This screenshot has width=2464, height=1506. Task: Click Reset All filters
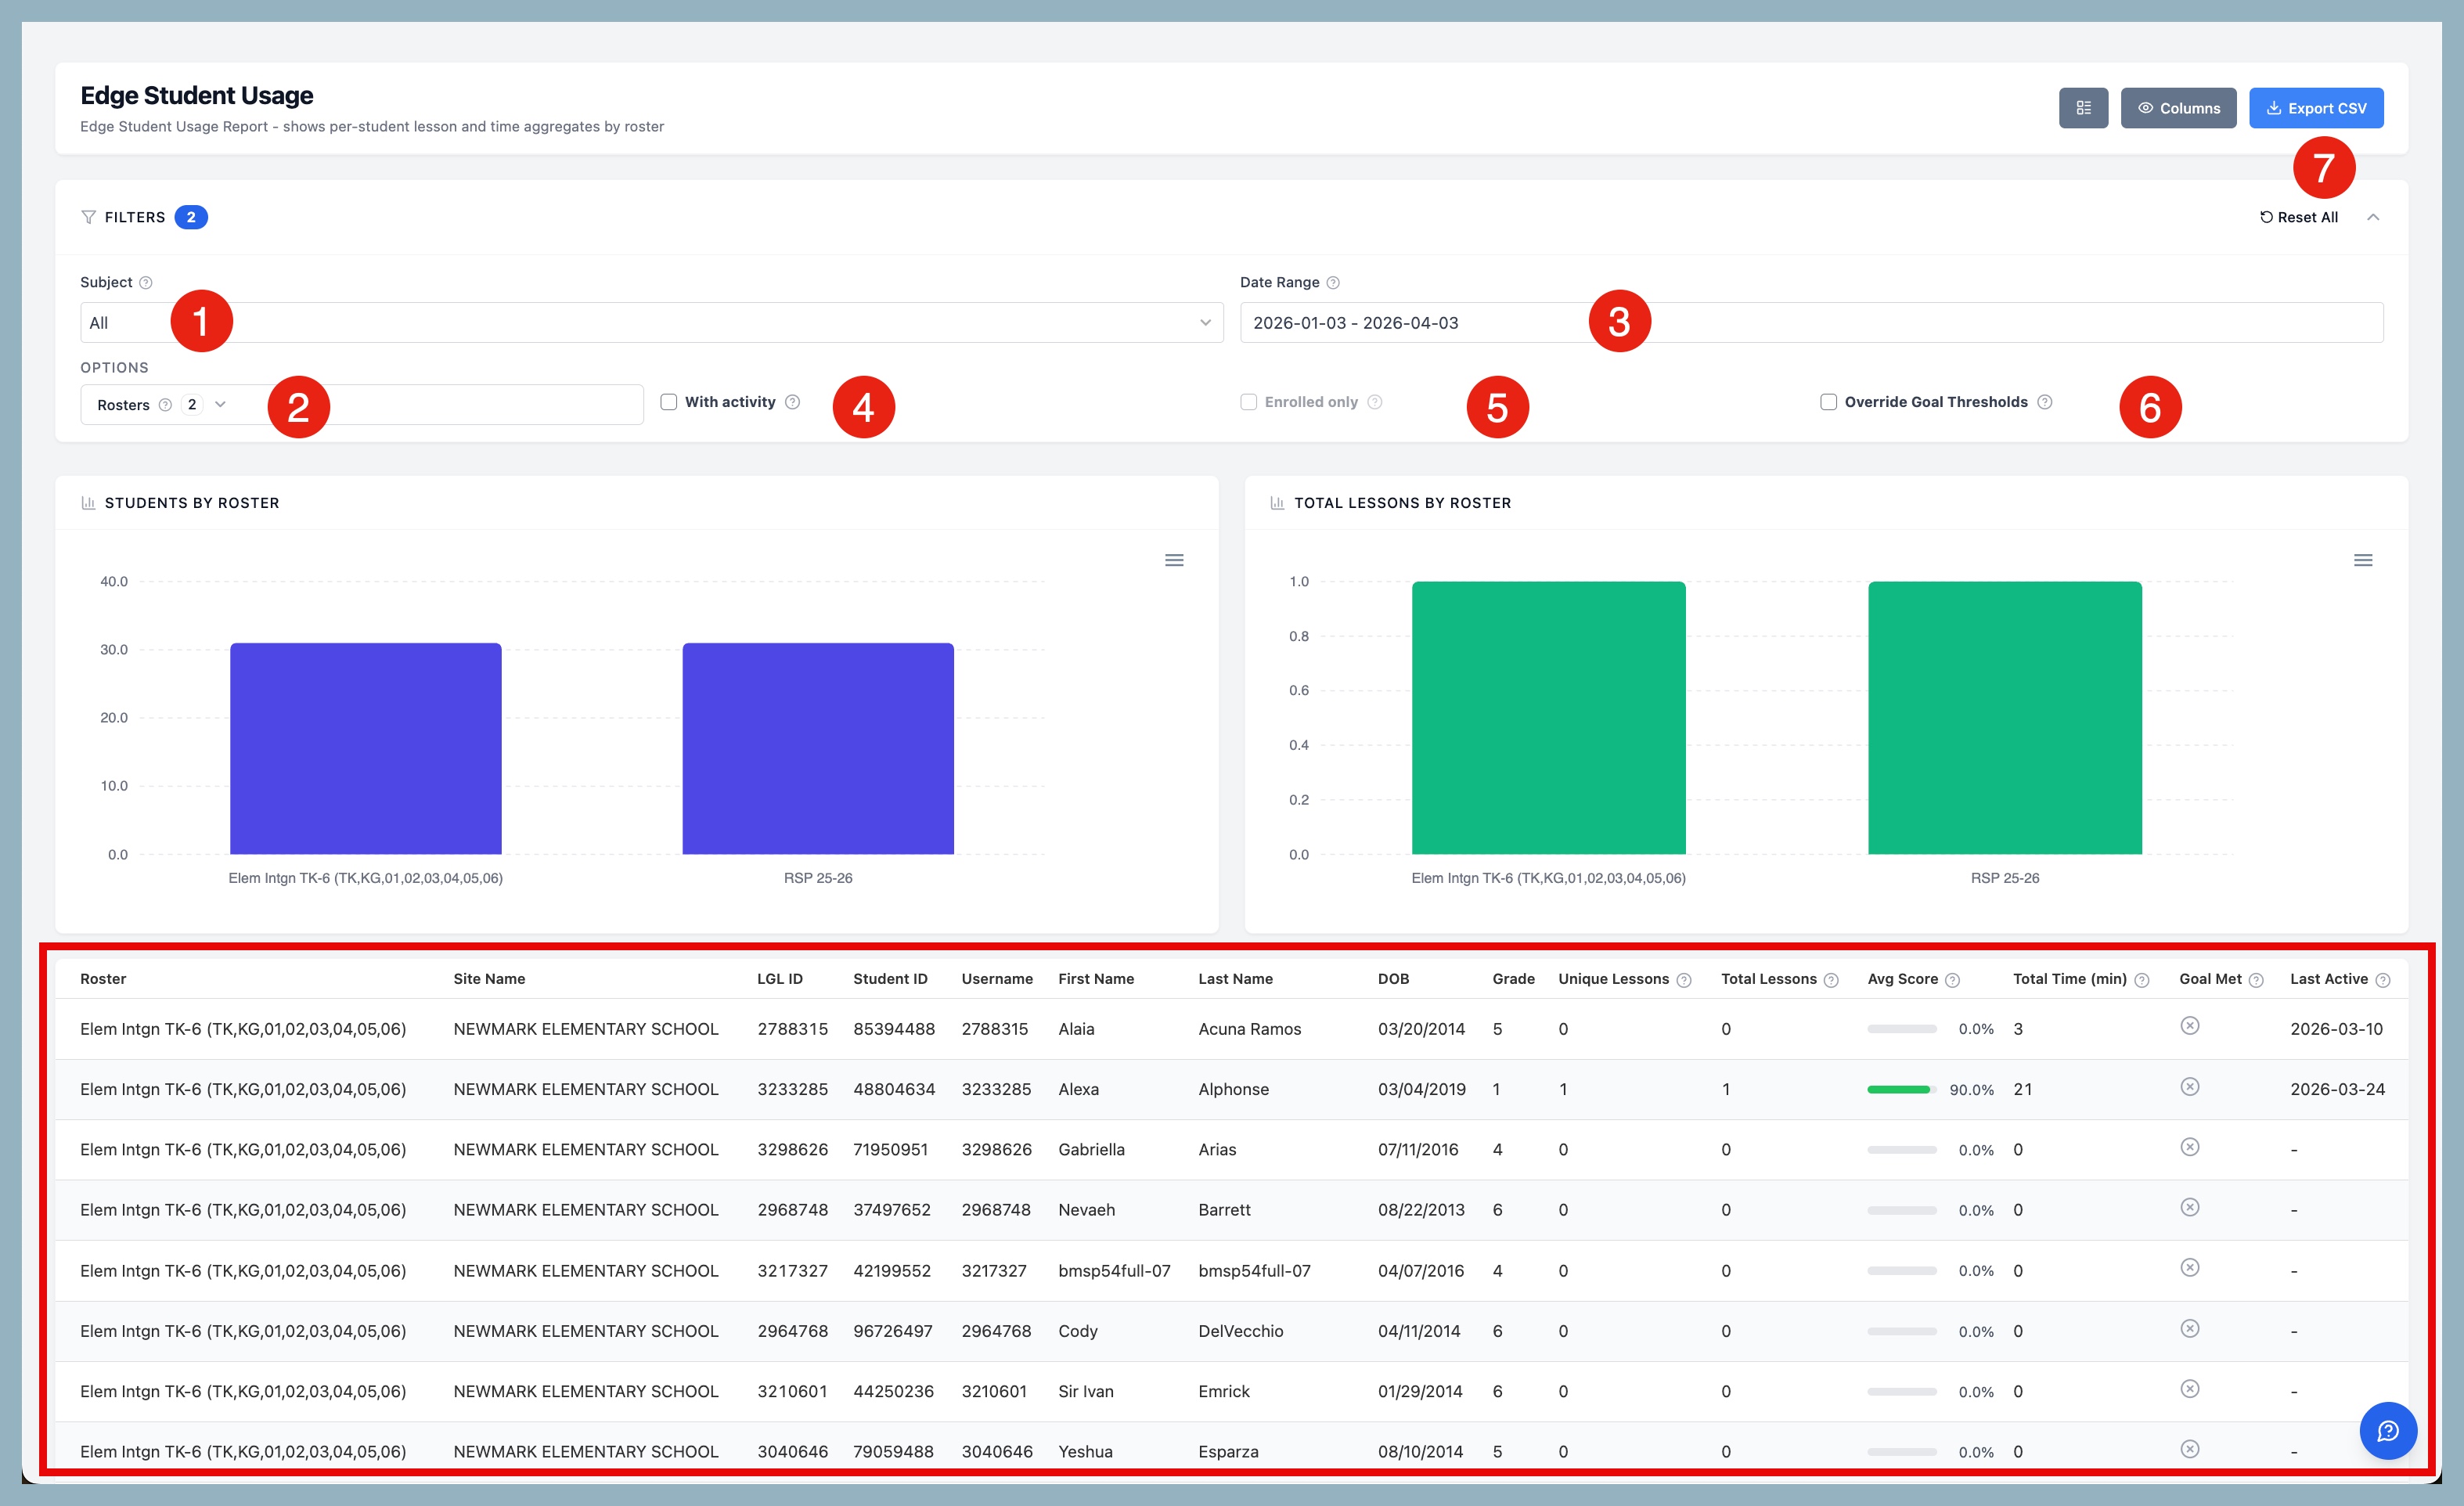pos(2298,217)
